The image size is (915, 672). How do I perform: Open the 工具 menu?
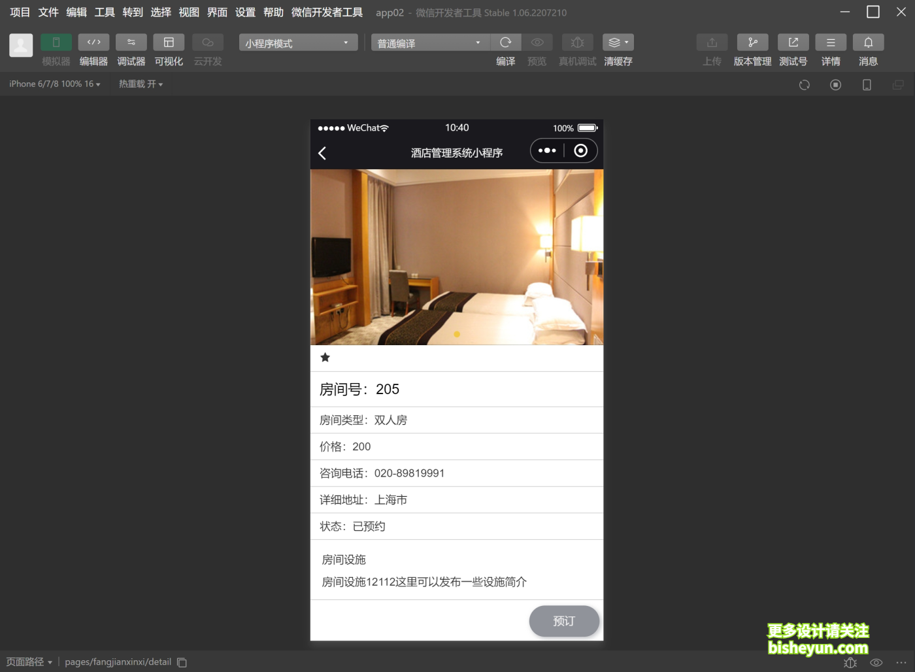tap(104, 12)
